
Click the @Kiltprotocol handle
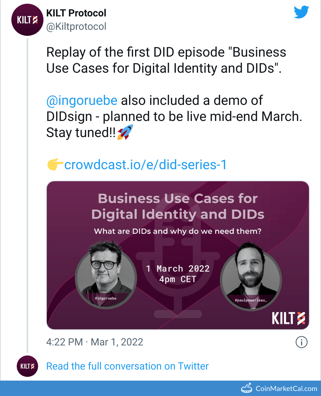(76, 26)
